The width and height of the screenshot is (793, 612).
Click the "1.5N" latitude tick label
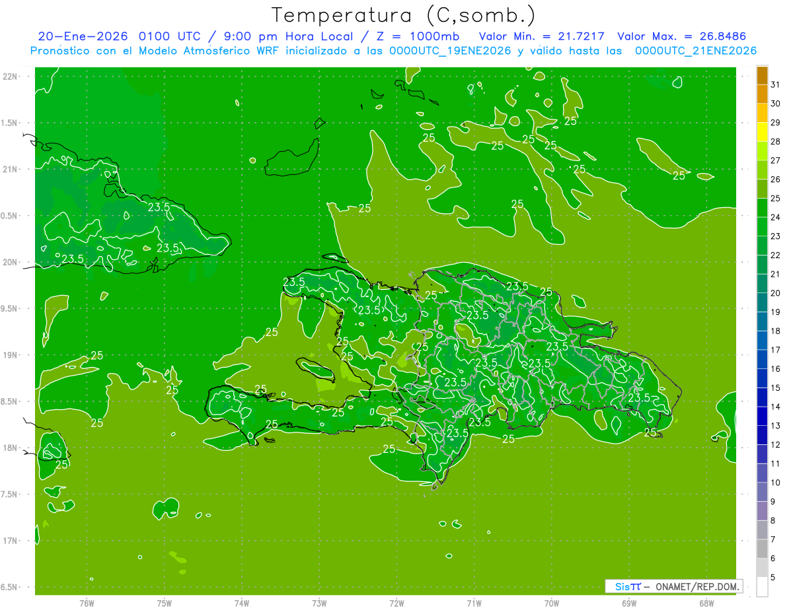tap(11, 123)
